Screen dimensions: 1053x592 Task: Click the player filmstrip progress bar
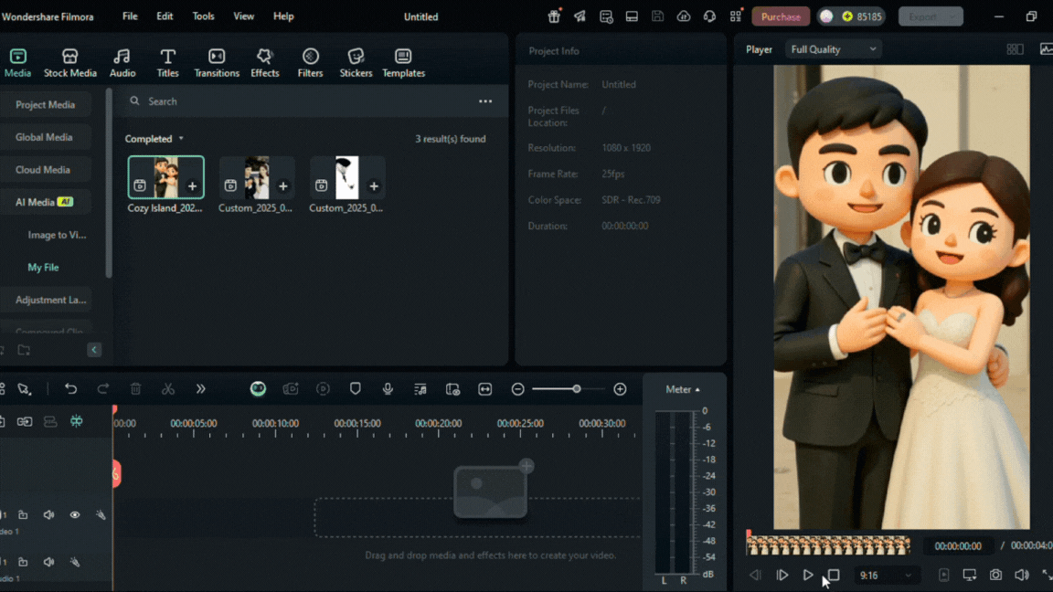click(828, 545)
